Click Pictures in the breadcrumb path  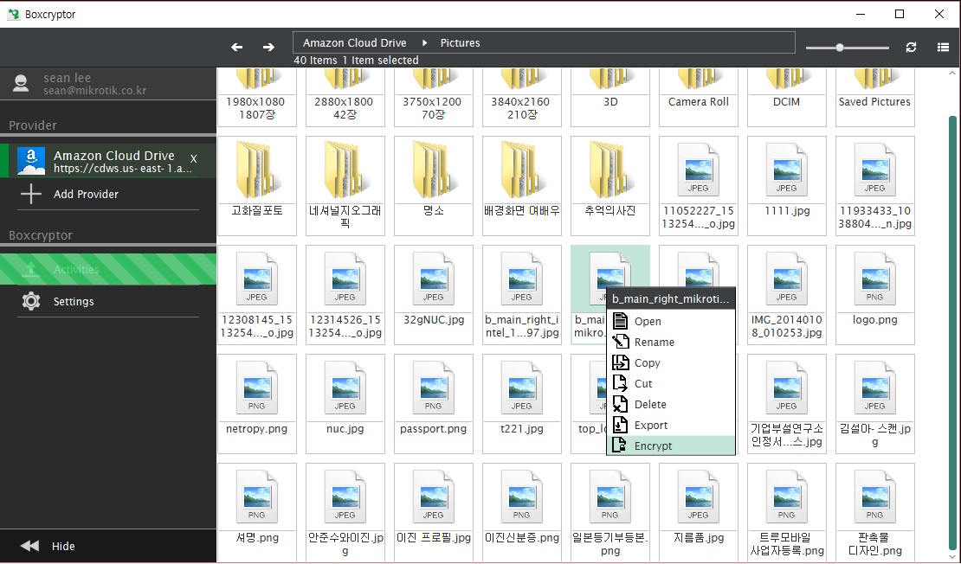pyautogui.click(x=461, y=43)
